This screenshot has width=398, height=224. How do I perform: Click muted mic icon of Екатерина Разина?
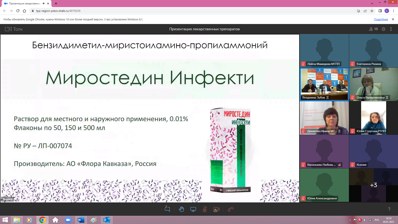coord(352,64)
